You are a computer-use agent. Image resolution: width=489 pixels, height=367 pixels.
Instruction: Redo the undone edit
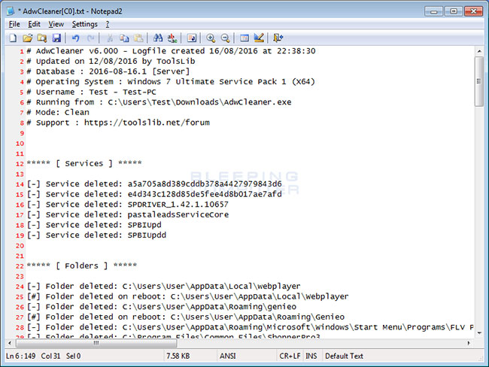[x=90, y=38]
